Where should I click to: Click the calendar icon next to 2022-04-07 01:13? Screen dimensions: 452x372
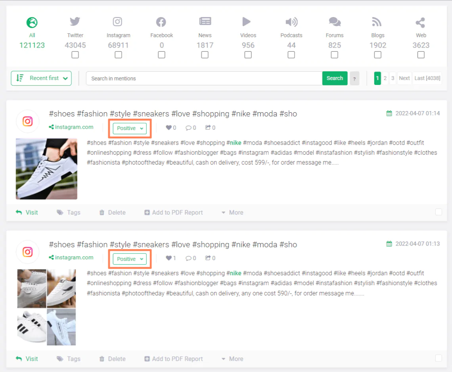coord(389,244)
